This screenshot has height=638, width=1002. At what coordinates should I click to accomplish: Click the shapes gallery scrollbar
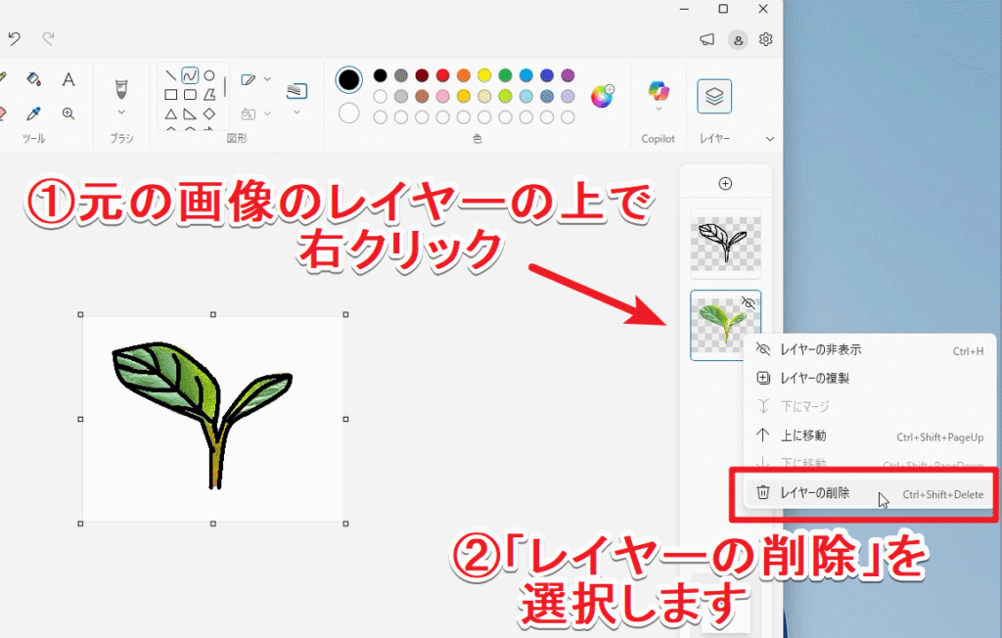click(x=225, y=87)
